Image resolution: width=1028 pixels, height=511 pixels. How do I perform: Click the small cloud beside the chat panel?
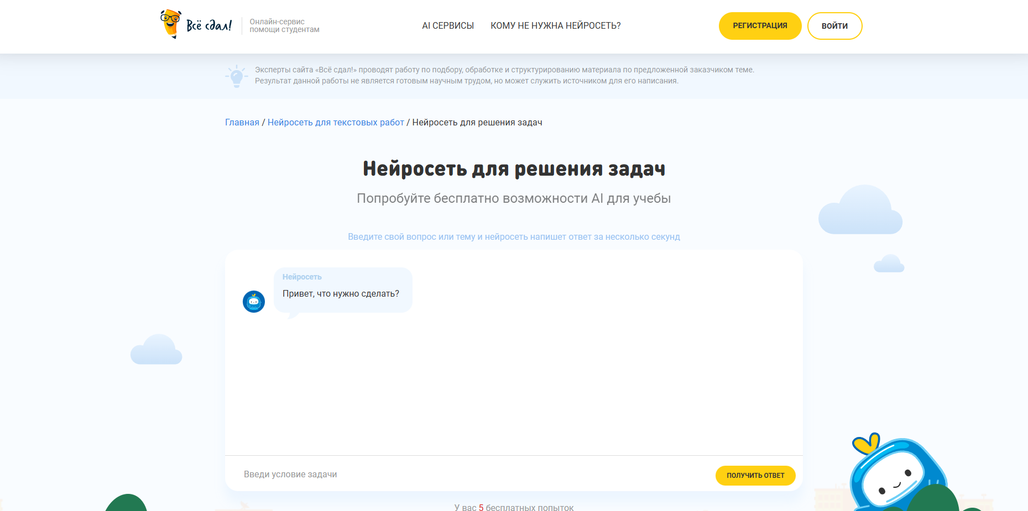pyautogui.click(x=889, y=264)
